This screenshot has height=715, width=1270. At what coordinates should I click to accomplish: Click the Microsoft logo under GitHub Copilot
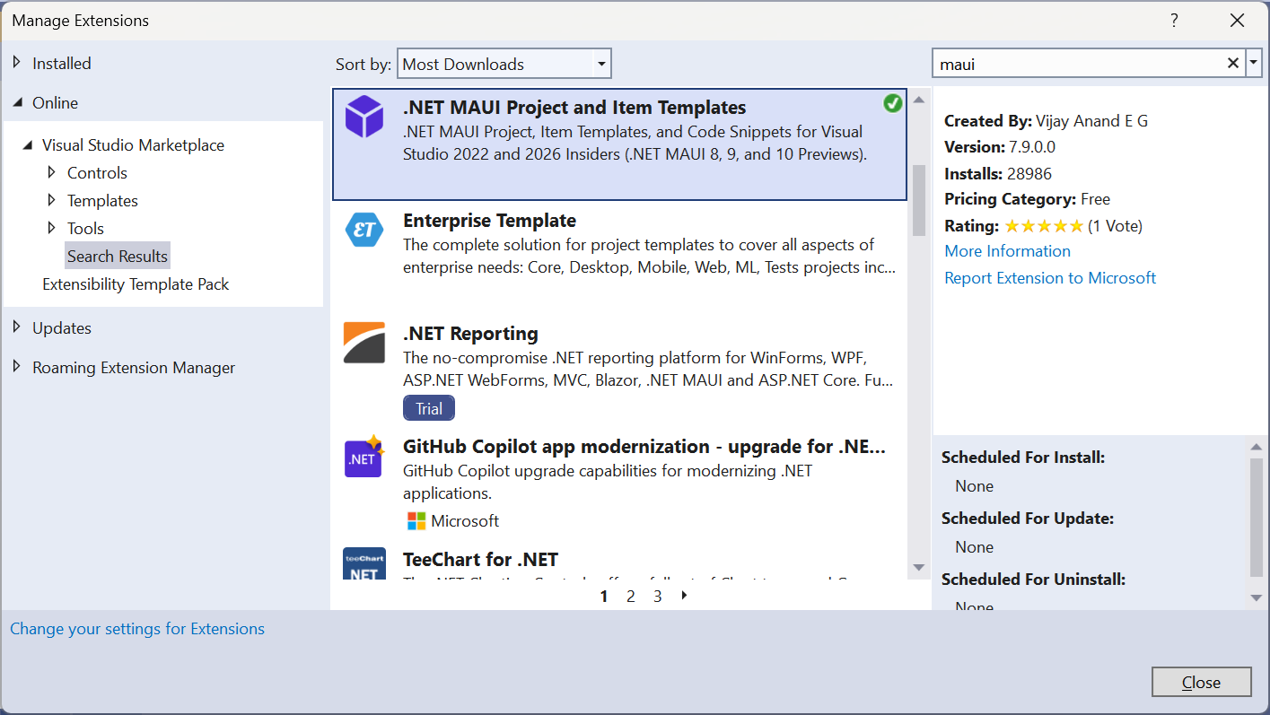(x=416, y=521)
